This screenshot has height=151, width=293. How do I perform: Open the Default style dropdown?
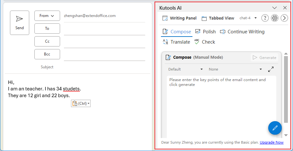point(185,69)
